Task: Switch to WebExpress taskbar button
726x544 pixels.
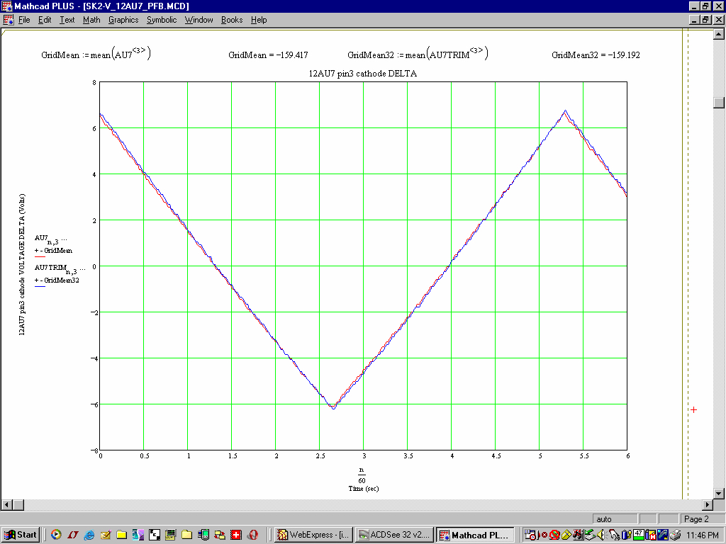Action: pyautogui.click(x=313, y=535)
